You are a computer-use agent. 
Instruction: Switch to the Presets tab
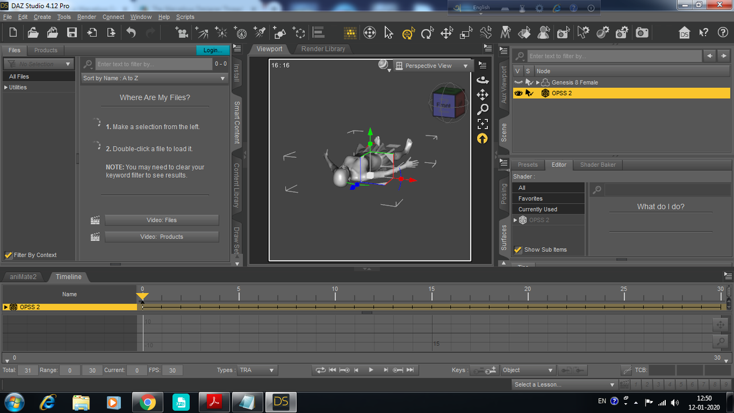(528, 165)
